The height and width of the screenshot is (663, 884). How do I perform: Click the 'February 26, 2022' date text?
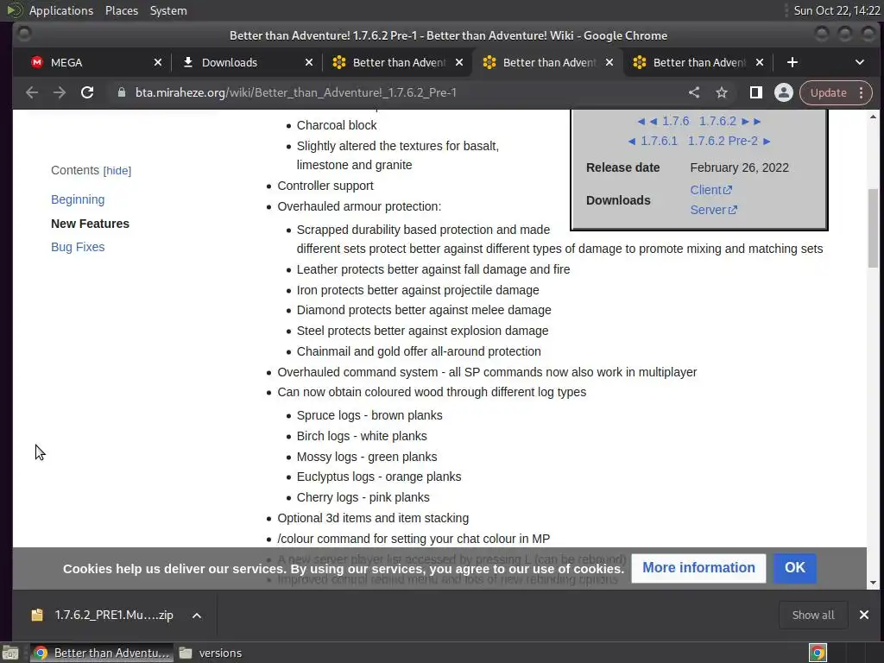click(739, 167)
